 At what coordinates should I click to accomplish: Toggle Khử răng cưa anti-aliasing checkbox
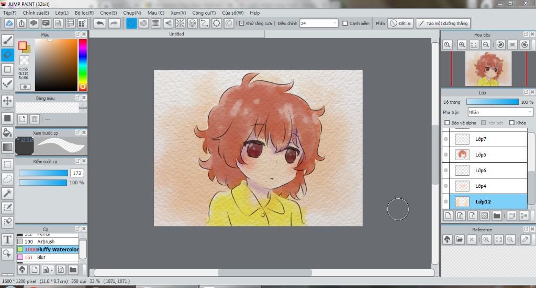[x=242, y=23]
